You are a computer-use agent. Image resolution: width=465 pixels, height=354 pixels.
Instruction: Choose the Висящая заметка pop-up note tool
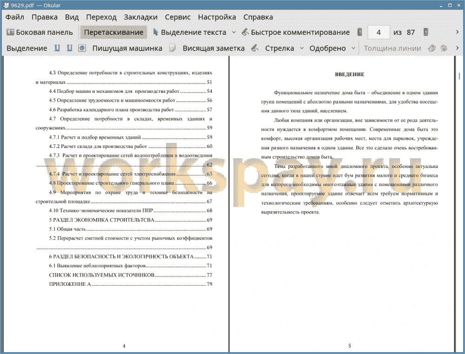coord(213,48)
